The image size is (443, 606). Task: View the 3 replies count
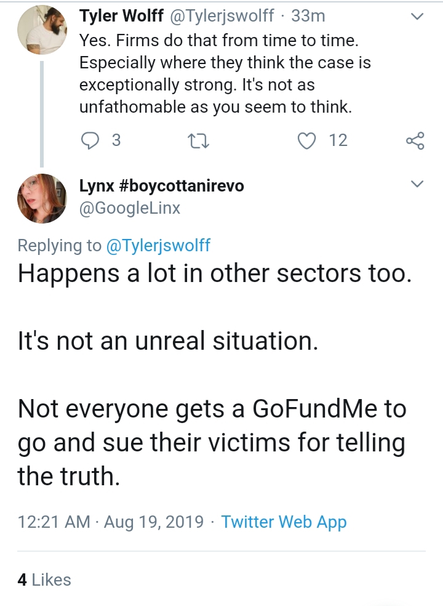pyautogui.click(x=116, y=140)
